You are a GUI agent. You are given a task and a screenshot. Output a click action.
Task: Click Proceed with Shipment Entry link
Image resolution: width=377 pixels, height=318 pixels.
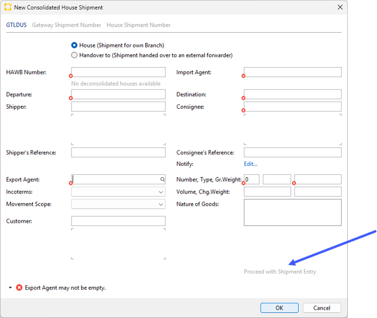280,272
